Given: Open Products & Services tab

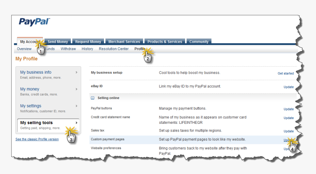Looking at the screenshot, I should click(x=165, y=42).
